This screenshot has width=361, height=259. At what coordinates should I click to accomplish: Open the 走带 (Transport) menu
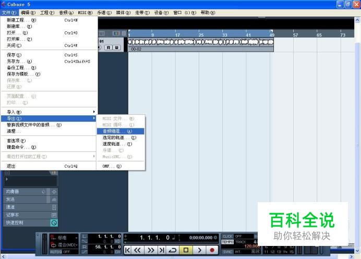click(142, 13)
